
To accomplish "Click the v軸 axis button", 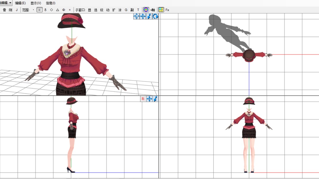I will coord(153,10).
